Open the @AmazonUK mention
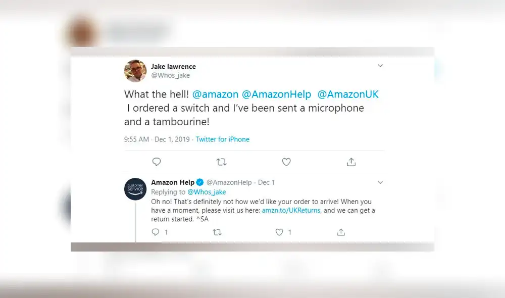The image size is (505, 298). [348, 94]
